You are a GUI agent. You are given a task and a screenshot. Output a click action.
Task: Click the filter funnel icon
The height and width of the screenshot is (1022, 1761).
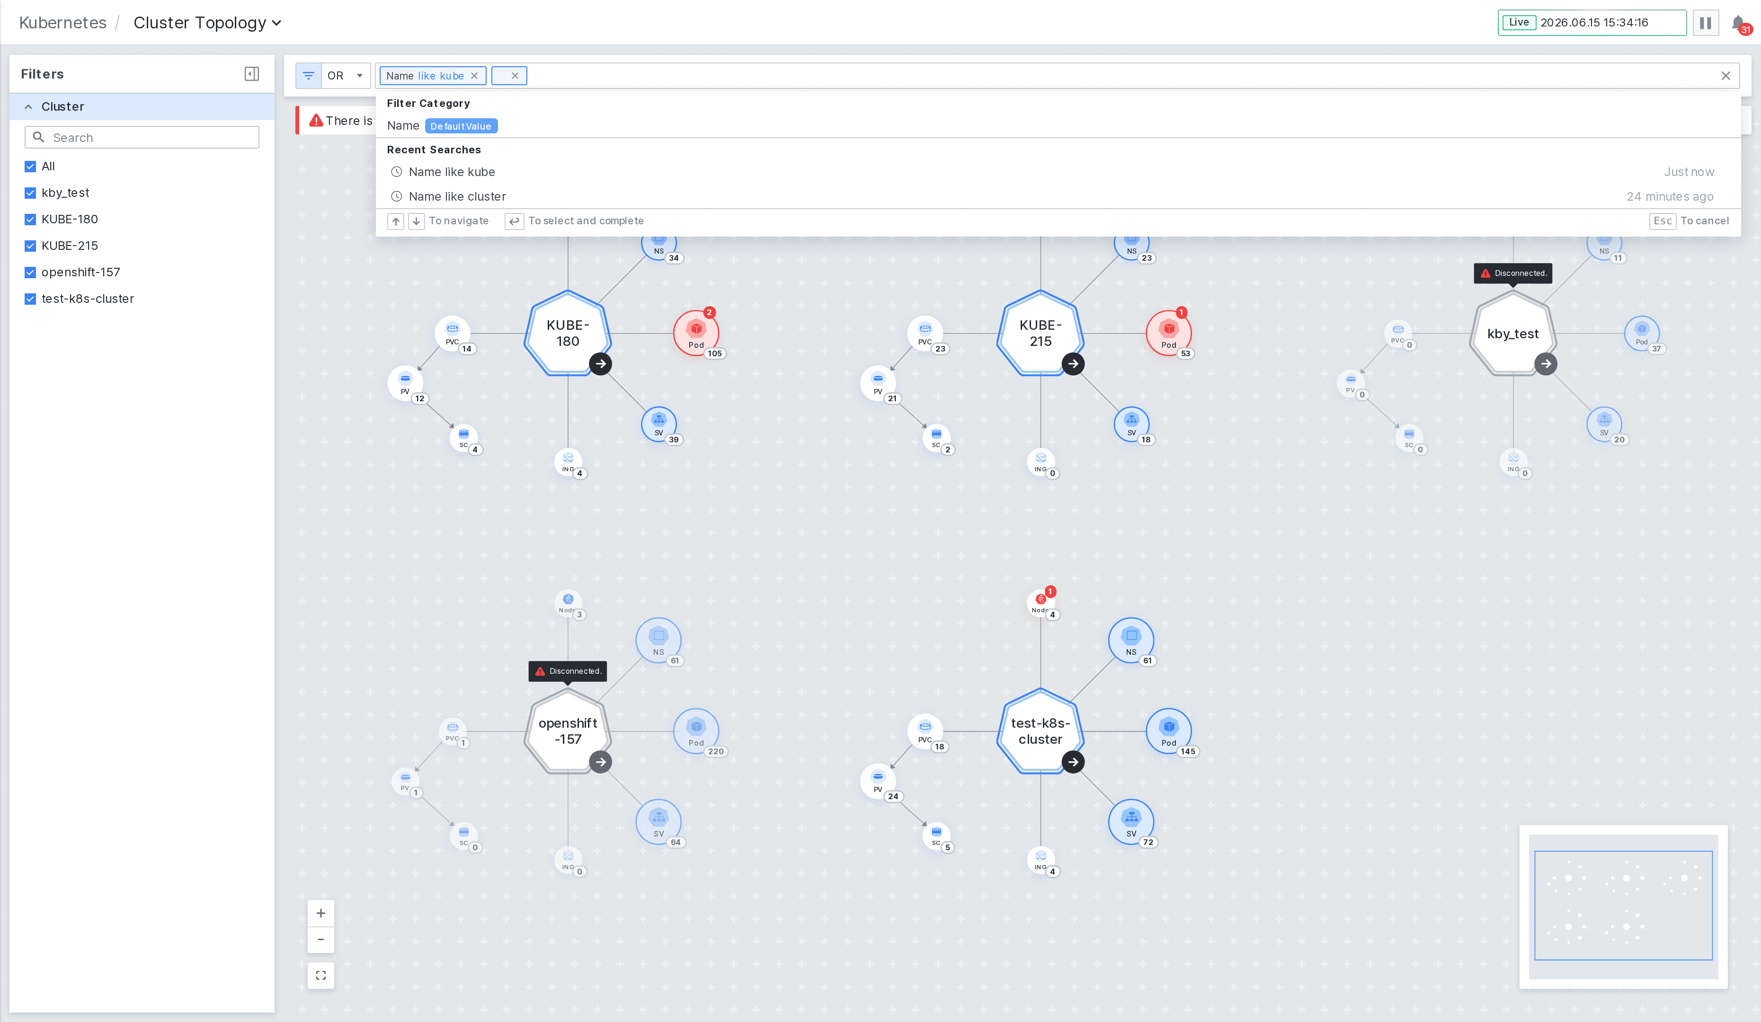click(x=308, y=75)
